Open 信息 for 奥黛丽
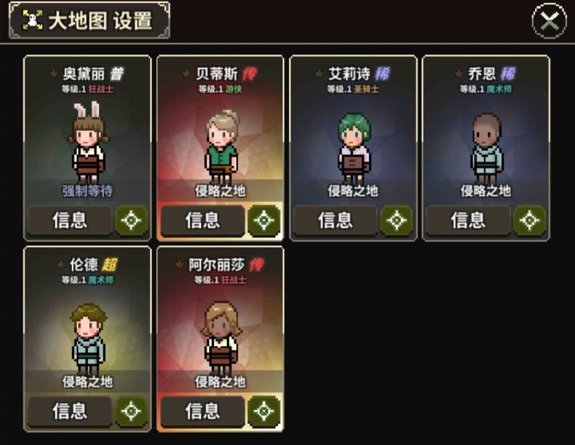The image size is (575, 445). pos(69,221)
